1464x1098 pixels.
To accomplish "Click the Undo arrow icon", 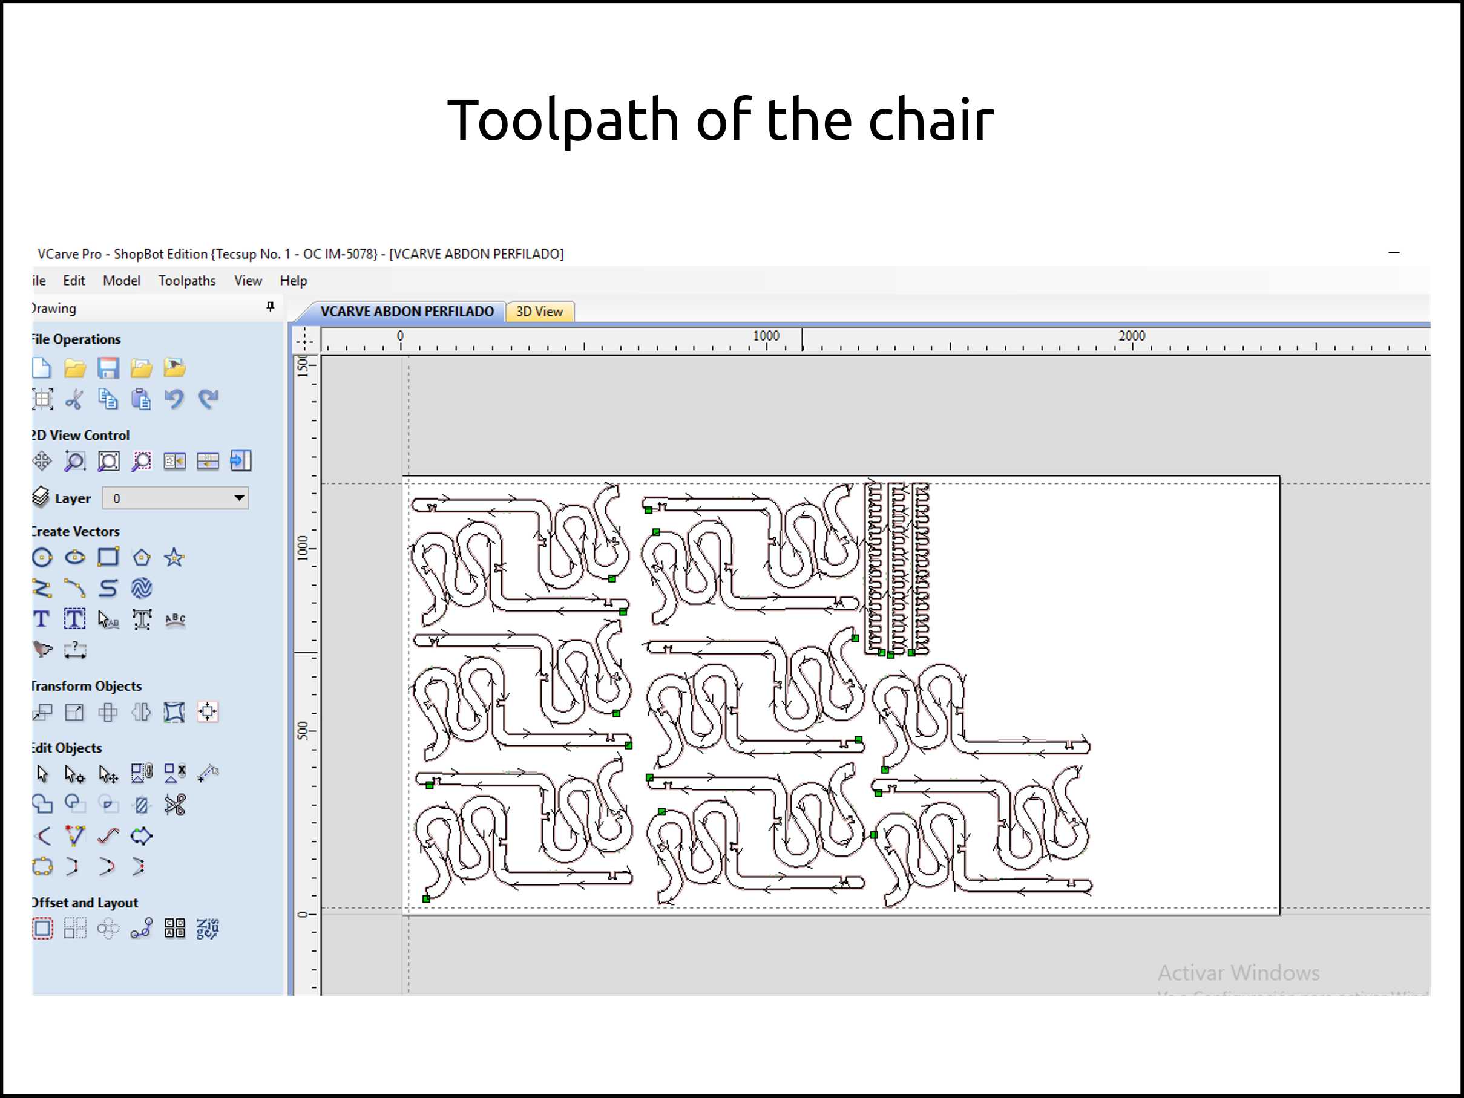I will coord(174,399).
